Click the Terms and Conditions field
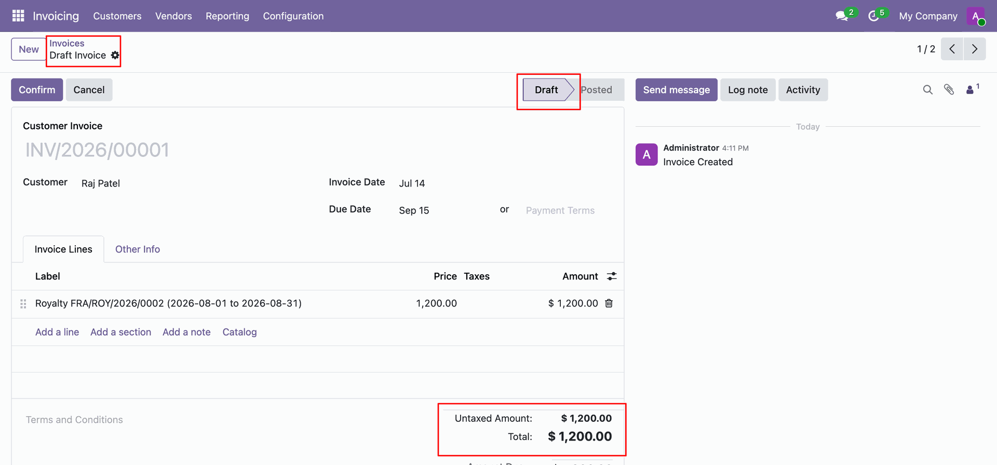The height and width of the screenshot is (465, 997). click(x=74, y=420)
